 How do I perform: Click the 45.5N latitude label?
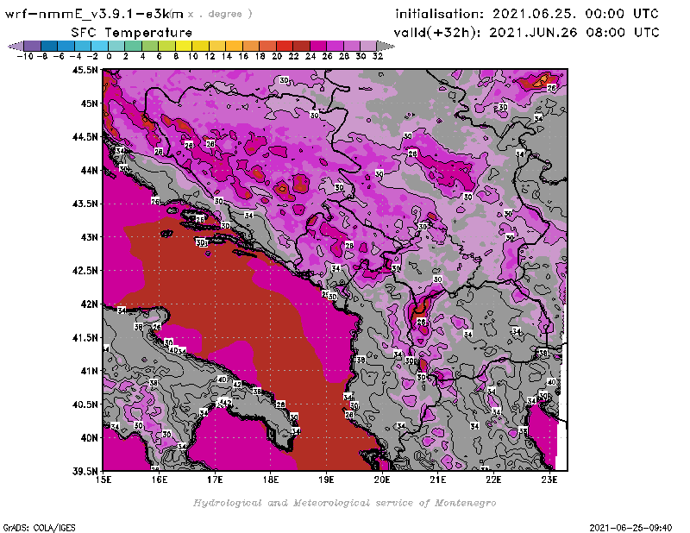85,70
